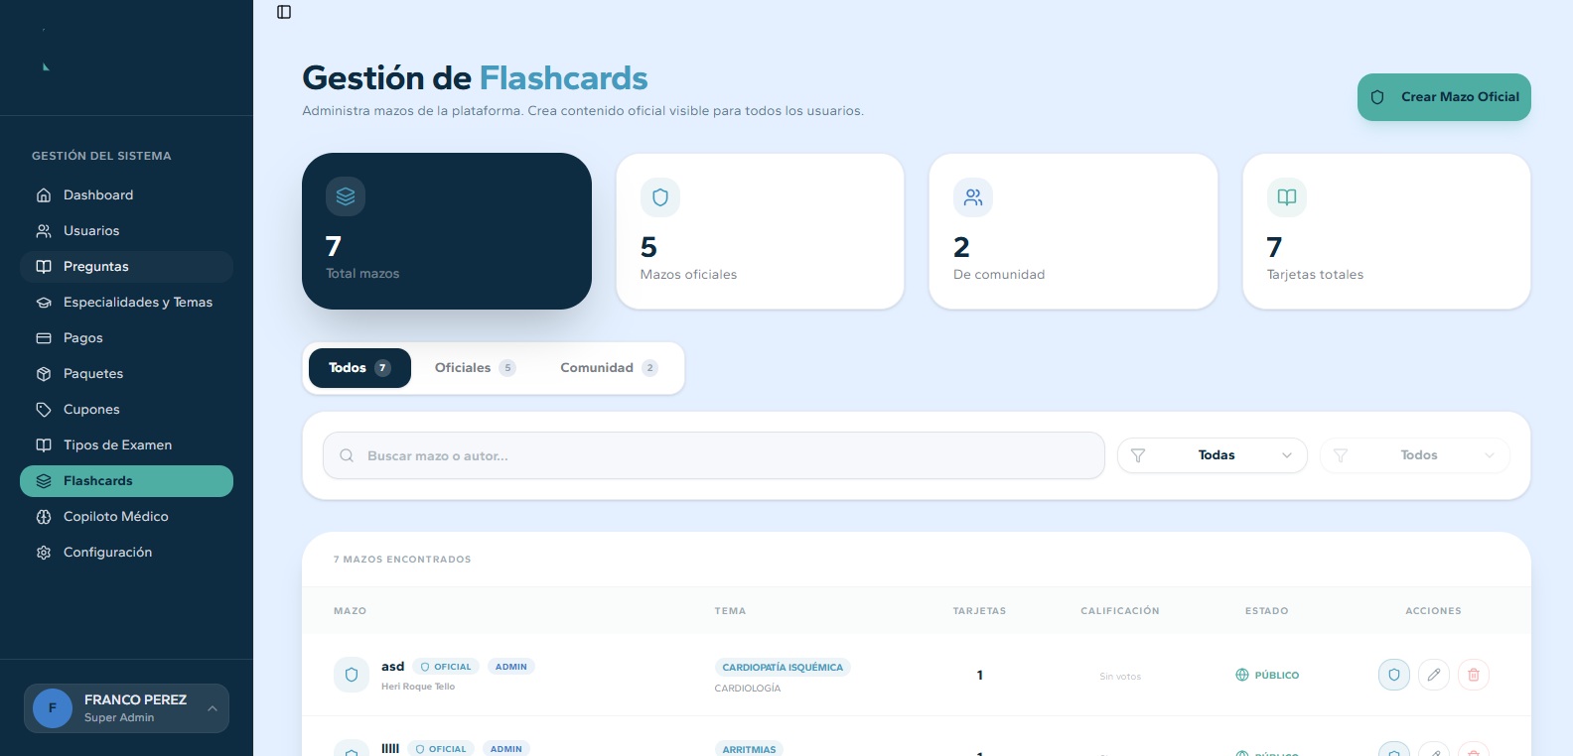This screenshot has width=1573, height=756.
Task: Open Paquetes section
Action: 126,374
